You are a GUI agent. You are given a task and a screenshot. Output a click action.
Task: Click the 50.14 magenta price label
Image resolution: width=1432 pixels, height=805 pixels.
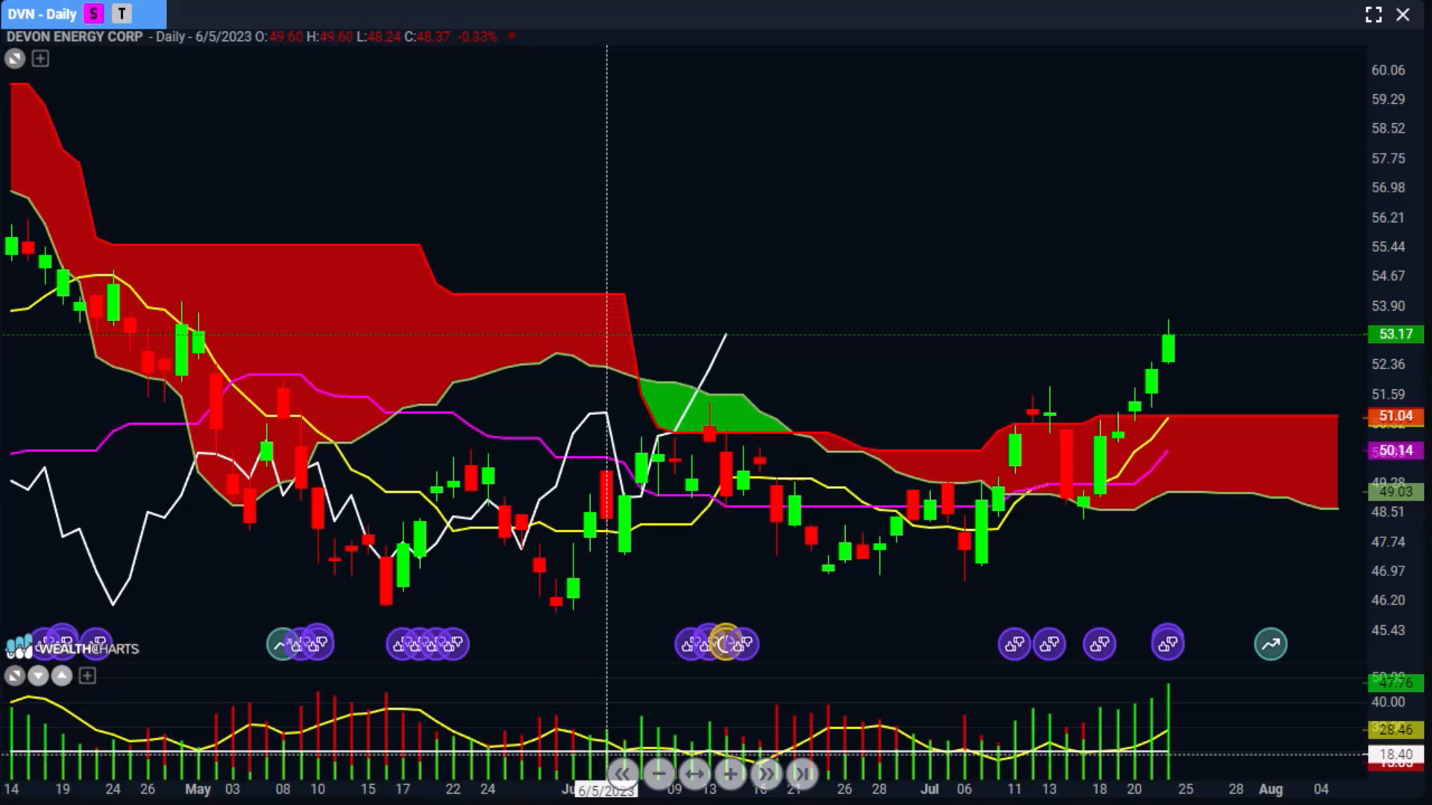coord(1395,450)
